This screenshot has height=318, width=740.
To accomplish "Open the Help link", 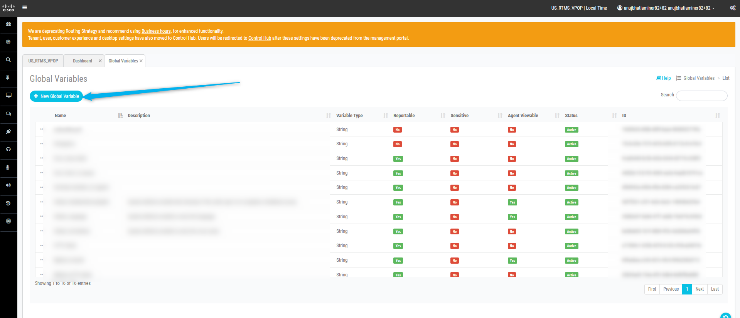I will pyautogui.click(x=664, y=78).
